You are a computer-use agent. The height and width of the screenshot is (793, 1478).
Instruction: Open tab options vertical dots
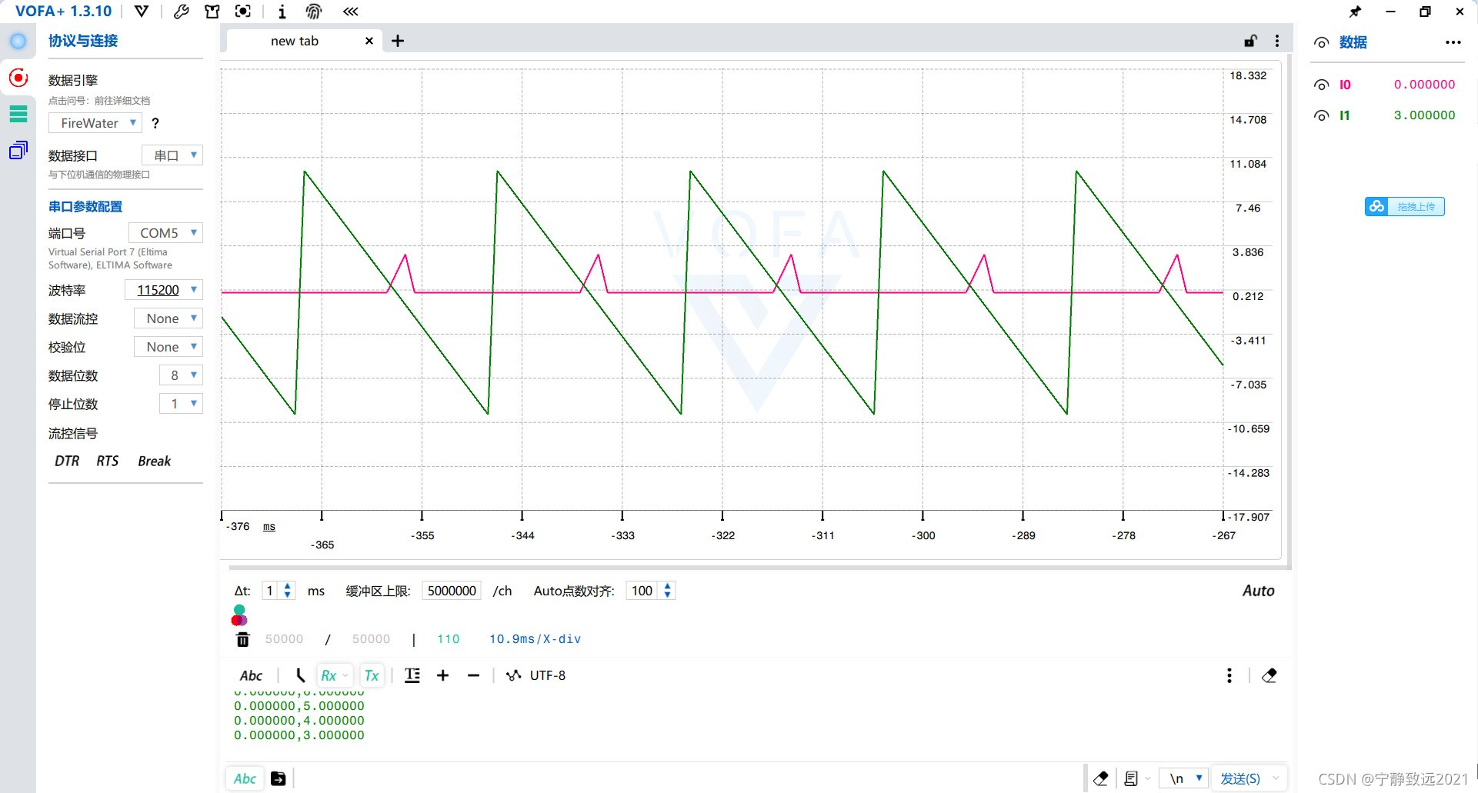coord(1277,41)
